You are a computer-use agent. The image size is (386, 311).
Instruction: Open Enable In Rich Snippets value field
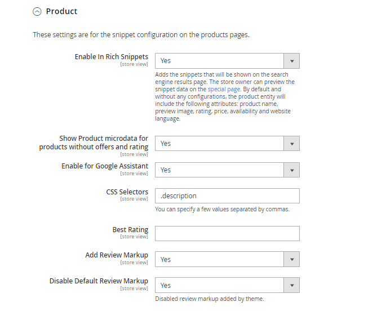pyautogui.click(x=219, y=61)
